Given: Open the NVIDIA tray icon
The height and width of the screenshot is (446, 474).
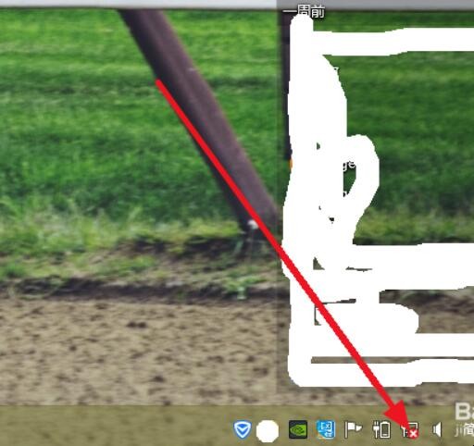Looking at the screenshot, I should click(298, 429).
